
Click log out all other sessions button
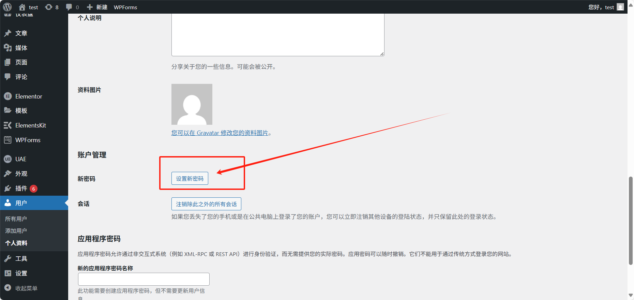pyautogui.click(x=206, y=204)
